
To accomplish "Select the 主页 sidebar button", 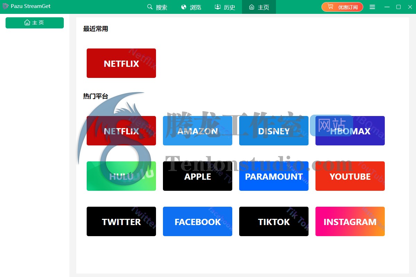I will pos(35,23).
